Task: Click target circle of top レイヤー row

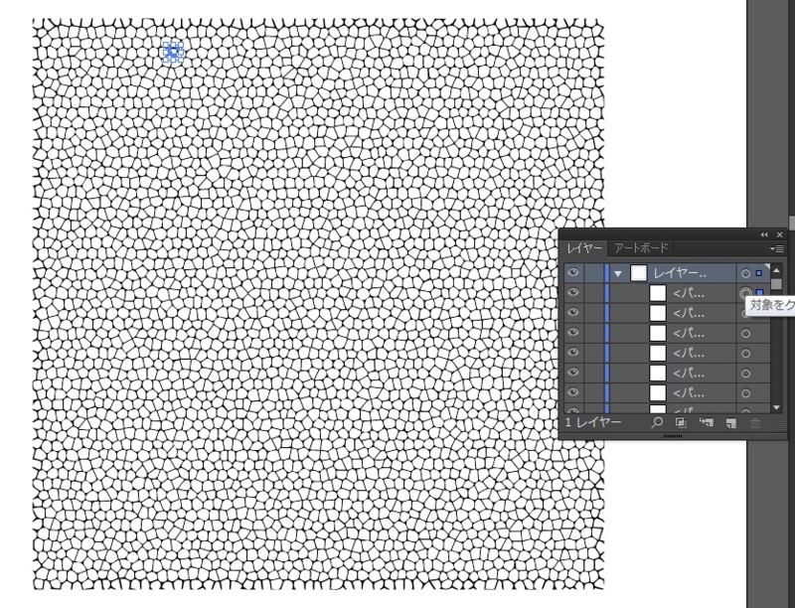Action: [745, 273]
